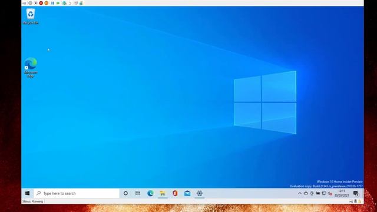Viewport: 377px width, 212px height.
Task: Click the lock icon in the status bar
Action: (360, 201)
